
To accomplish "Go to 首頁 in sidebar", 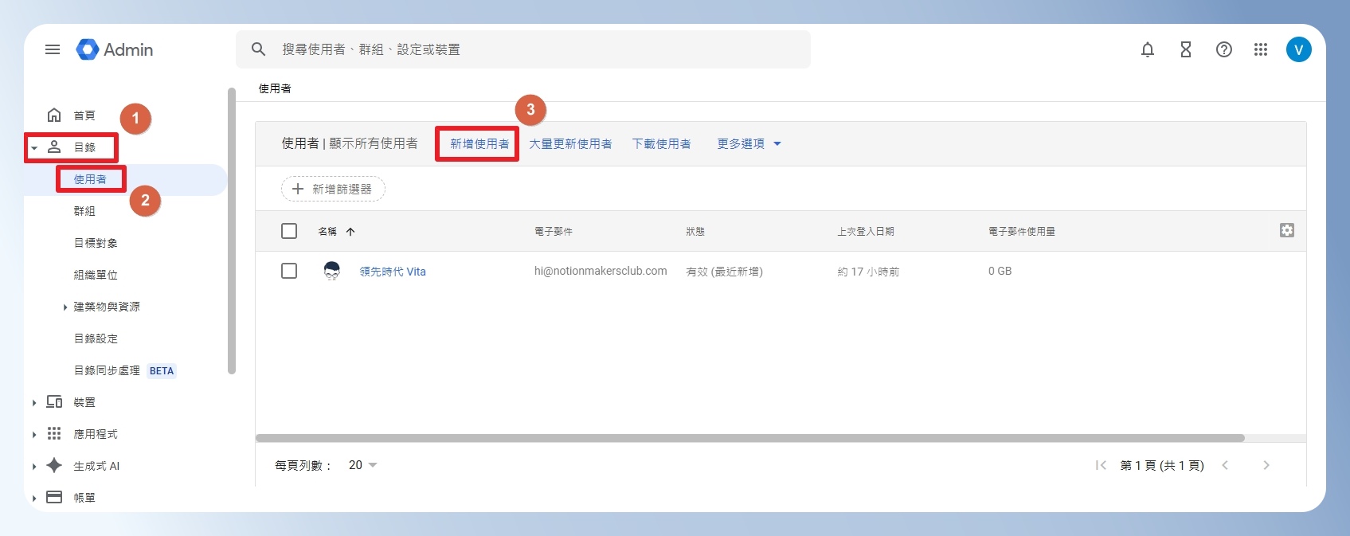I will 84,115.
